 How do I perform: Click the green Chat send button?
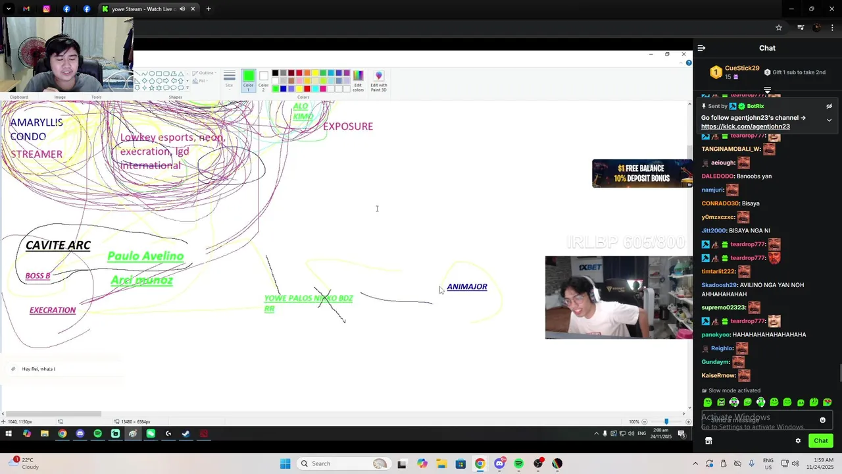(x=820, y=441)
